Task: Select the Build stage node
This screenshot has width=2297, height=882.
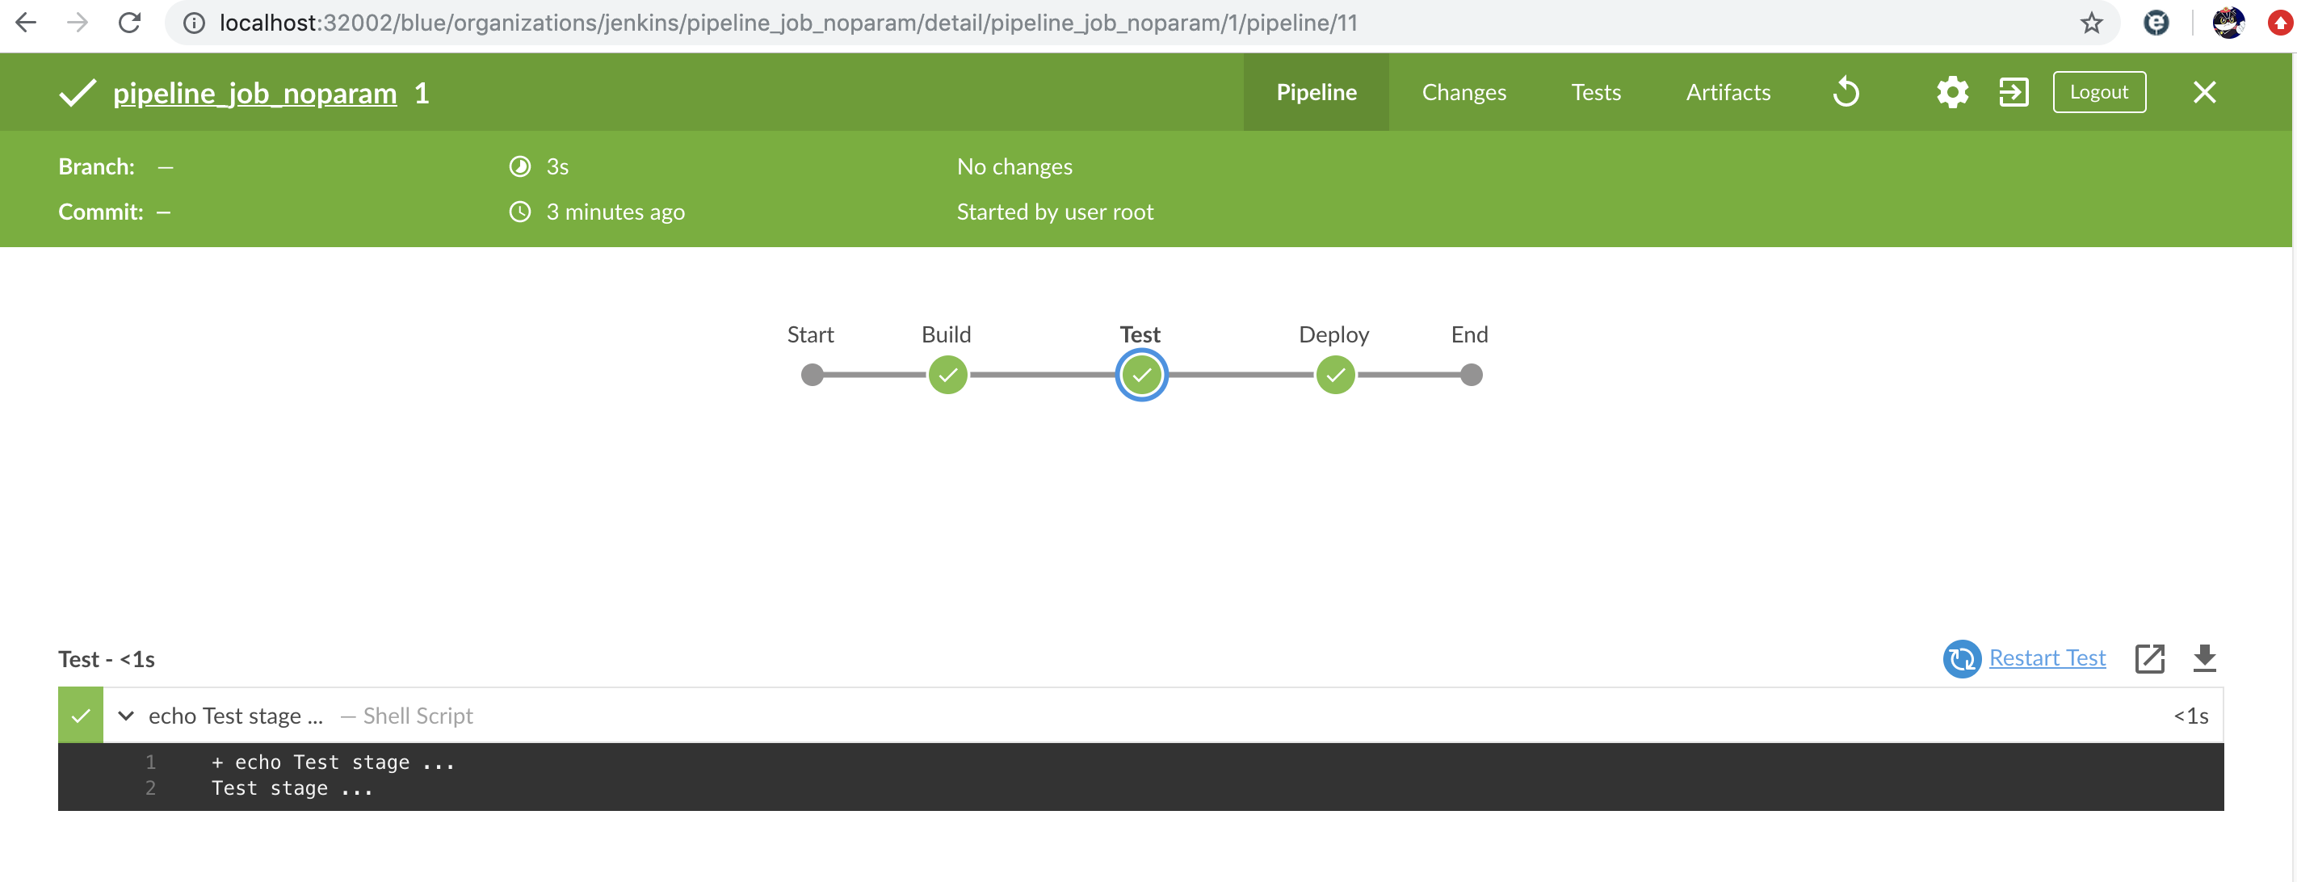Action: tap(947, 375)
